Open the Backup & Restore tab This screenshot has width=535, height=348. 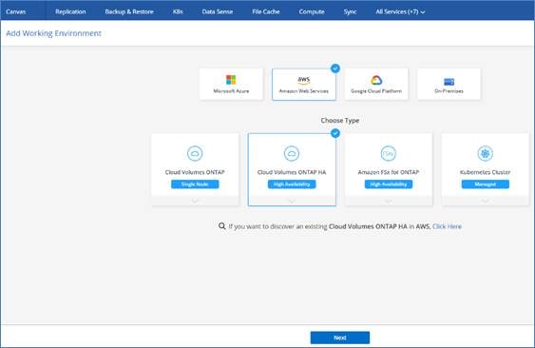pyautogui.click(x=129, y=11)
